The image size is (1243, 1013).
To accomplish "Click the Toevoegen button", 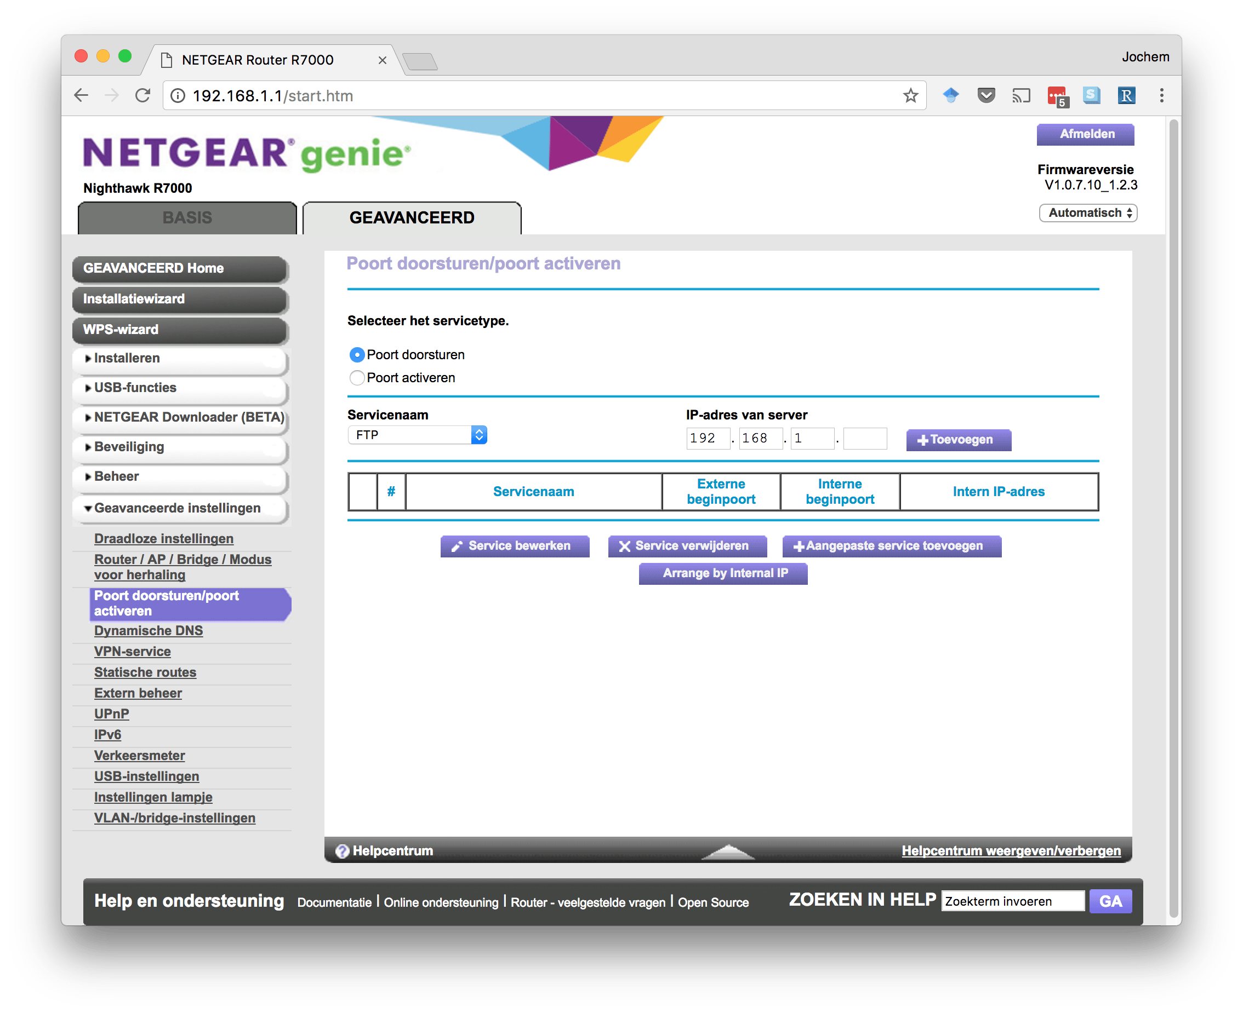I will (958, 440).
